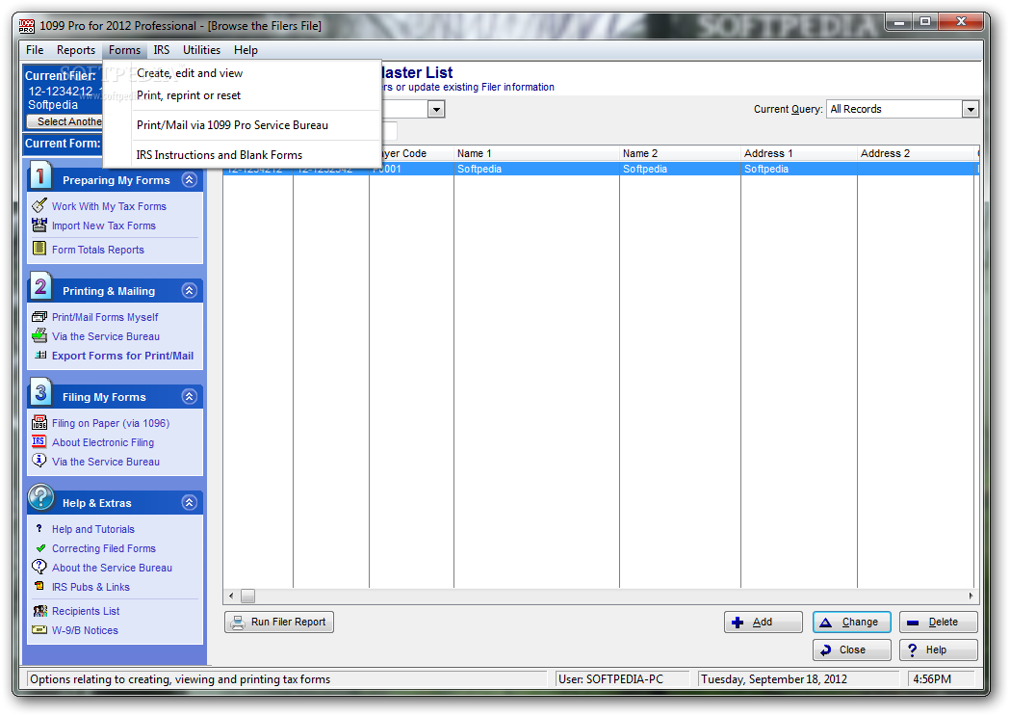1010x716 pixels.
Task: Click the broom icon beside Work With My Tax Forms
Action: (x=39, y=205)
